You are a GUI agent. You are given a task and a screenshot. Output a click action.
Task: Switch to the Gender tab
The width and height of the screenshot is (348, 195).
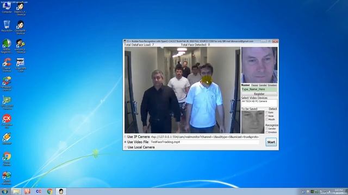tap(263, 85)
